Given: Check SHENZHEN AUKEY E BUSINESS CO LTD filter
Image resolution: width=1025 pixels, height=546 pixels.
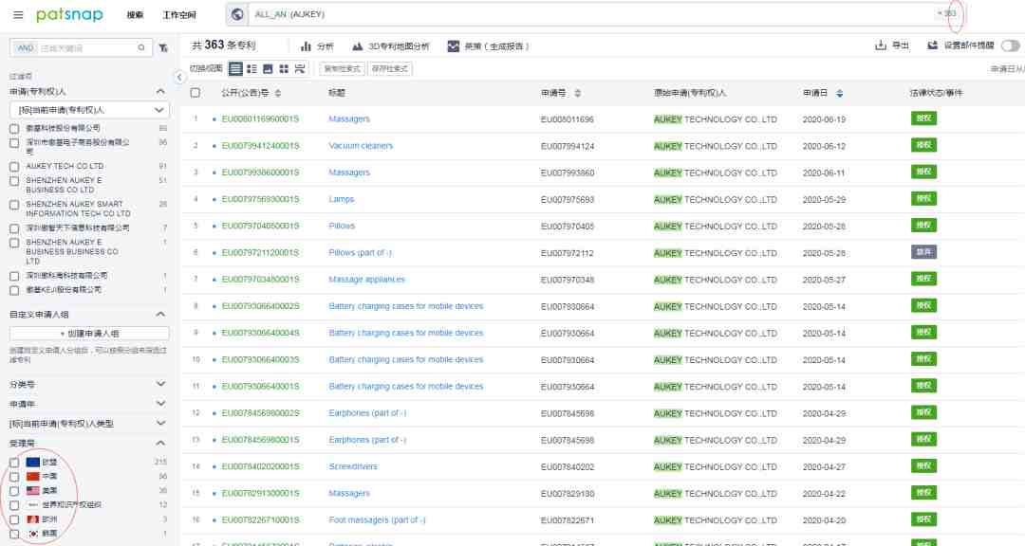Looking at the screenshot, I should [x=14, y=181].
